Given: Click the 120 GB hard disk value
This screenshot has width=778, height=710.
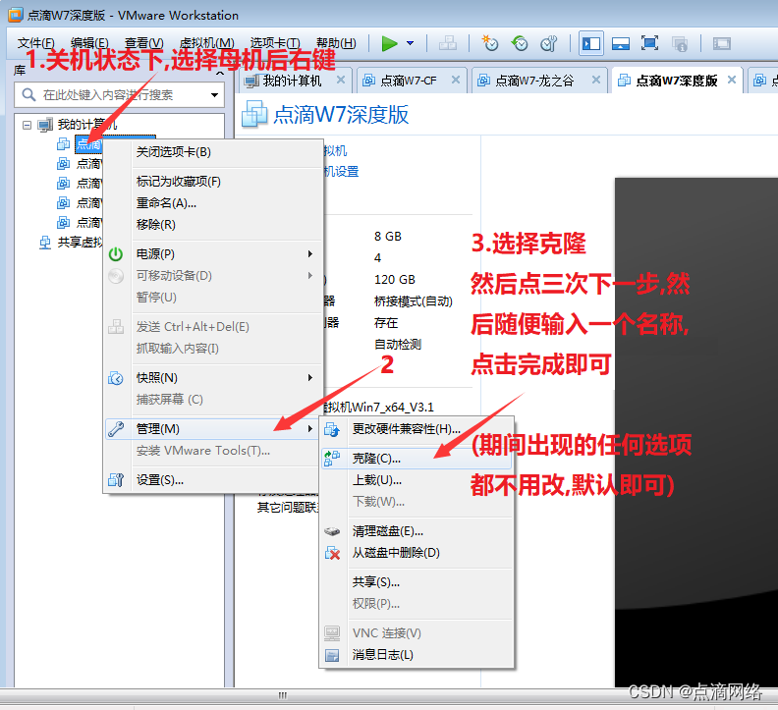Looking at the screenshot, I should (x=395, y=280).
